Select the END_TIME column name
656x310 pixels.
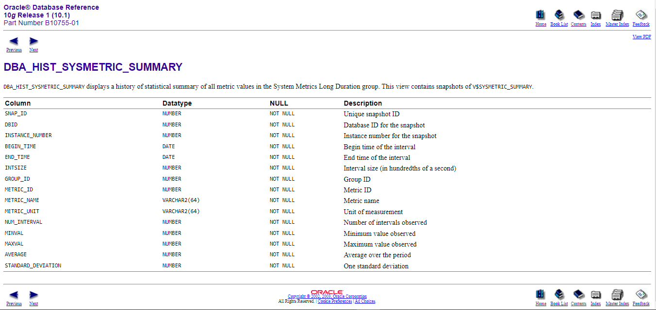tap(17, 157)
